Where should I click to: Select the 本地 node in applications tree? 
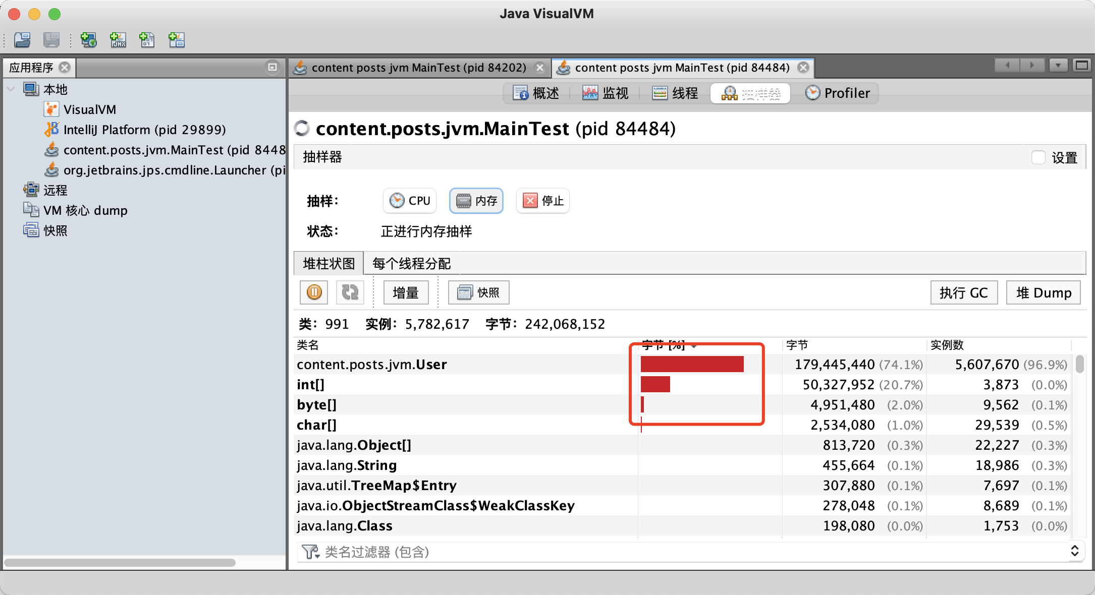[45, 89]
